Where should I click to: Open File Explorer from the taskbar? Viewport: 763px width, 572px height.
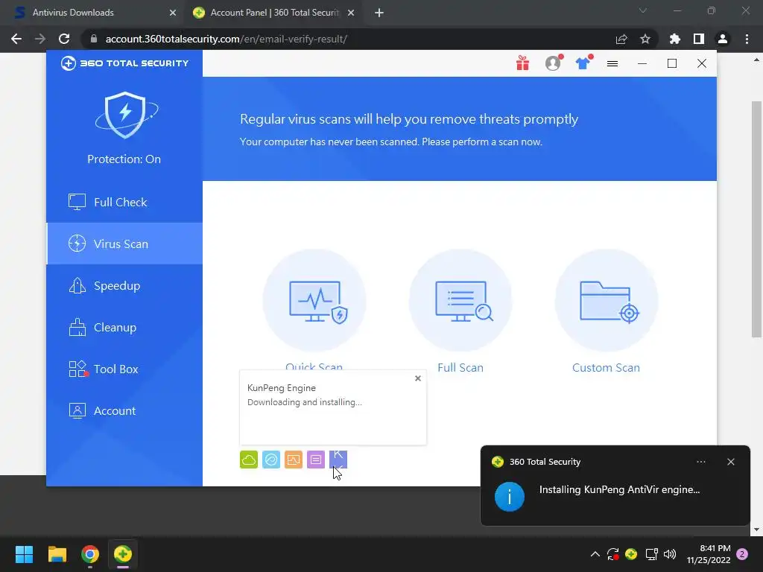pyautogui.click(x=57, y=554)
